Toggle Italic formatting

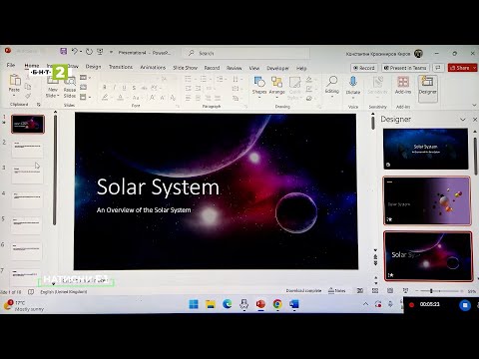click(115, 88)
